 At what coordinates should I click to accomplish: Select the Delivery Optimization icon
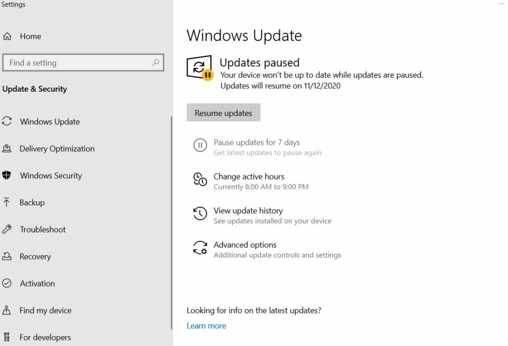[x=6, y=148]
